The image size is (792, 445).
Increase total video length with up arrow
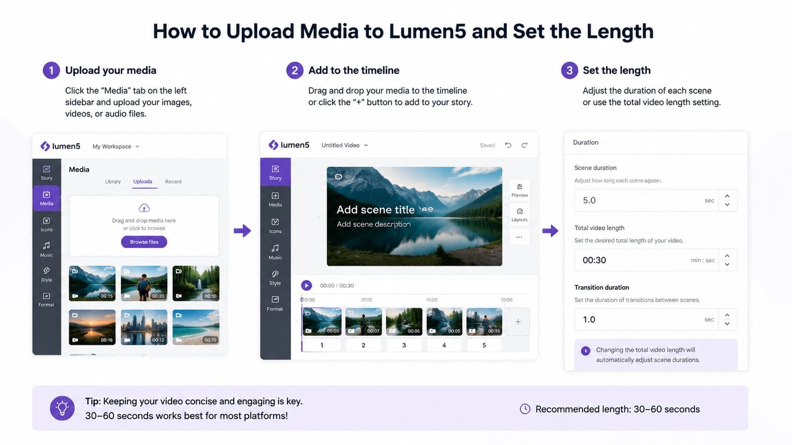coord(727,256)
